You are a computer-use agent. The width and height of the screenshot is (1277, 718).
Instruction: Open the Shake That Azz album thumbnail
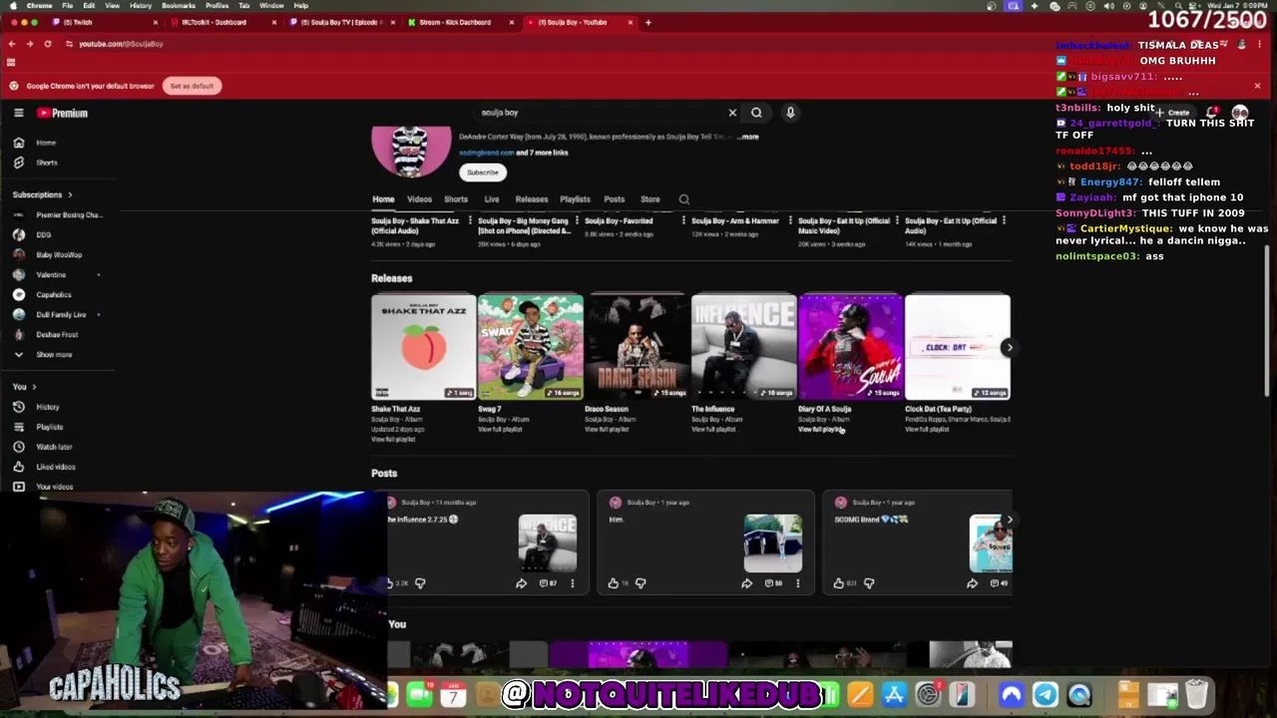pos(424,347)
